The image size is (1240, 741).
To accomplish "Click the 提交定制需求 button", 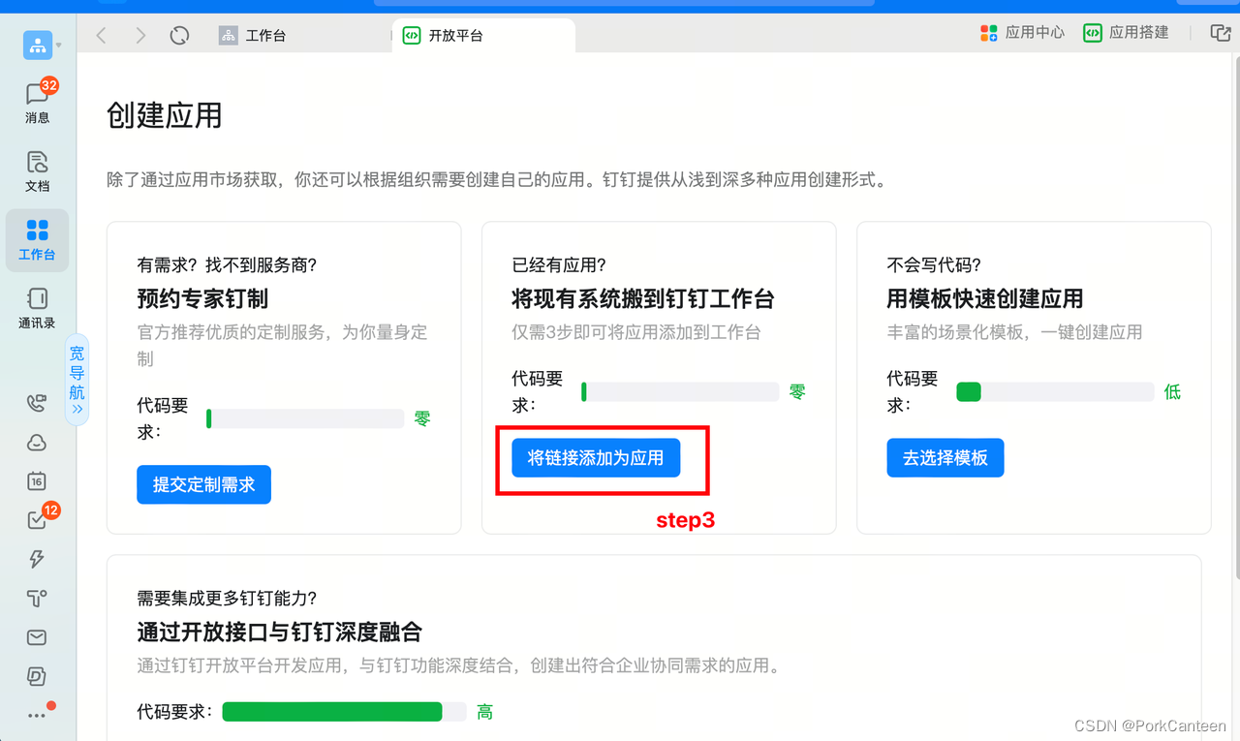I will 203,484.
